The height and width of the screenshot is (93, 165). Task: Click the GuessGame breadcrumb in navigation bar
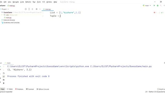(3, 6)
